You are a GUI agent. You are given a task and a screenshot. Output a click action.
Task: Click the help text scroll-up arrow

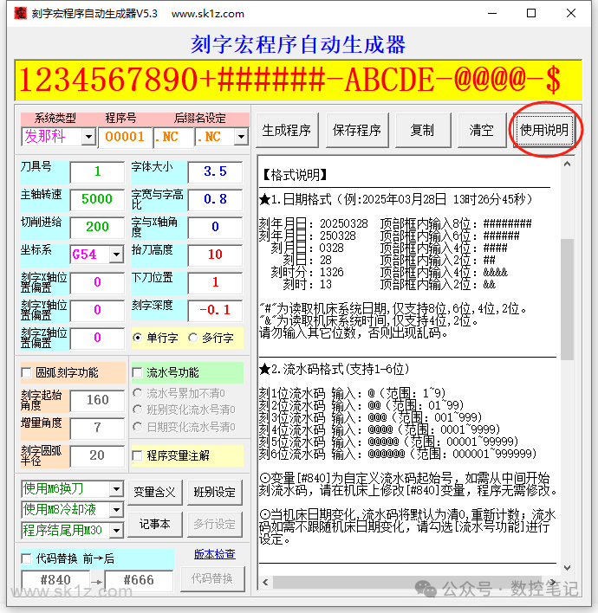tap(567, 165)
